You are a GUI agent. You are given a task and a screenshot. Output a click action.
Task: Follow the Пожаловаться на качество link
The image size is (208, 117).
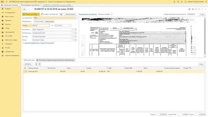click(87, 14)
